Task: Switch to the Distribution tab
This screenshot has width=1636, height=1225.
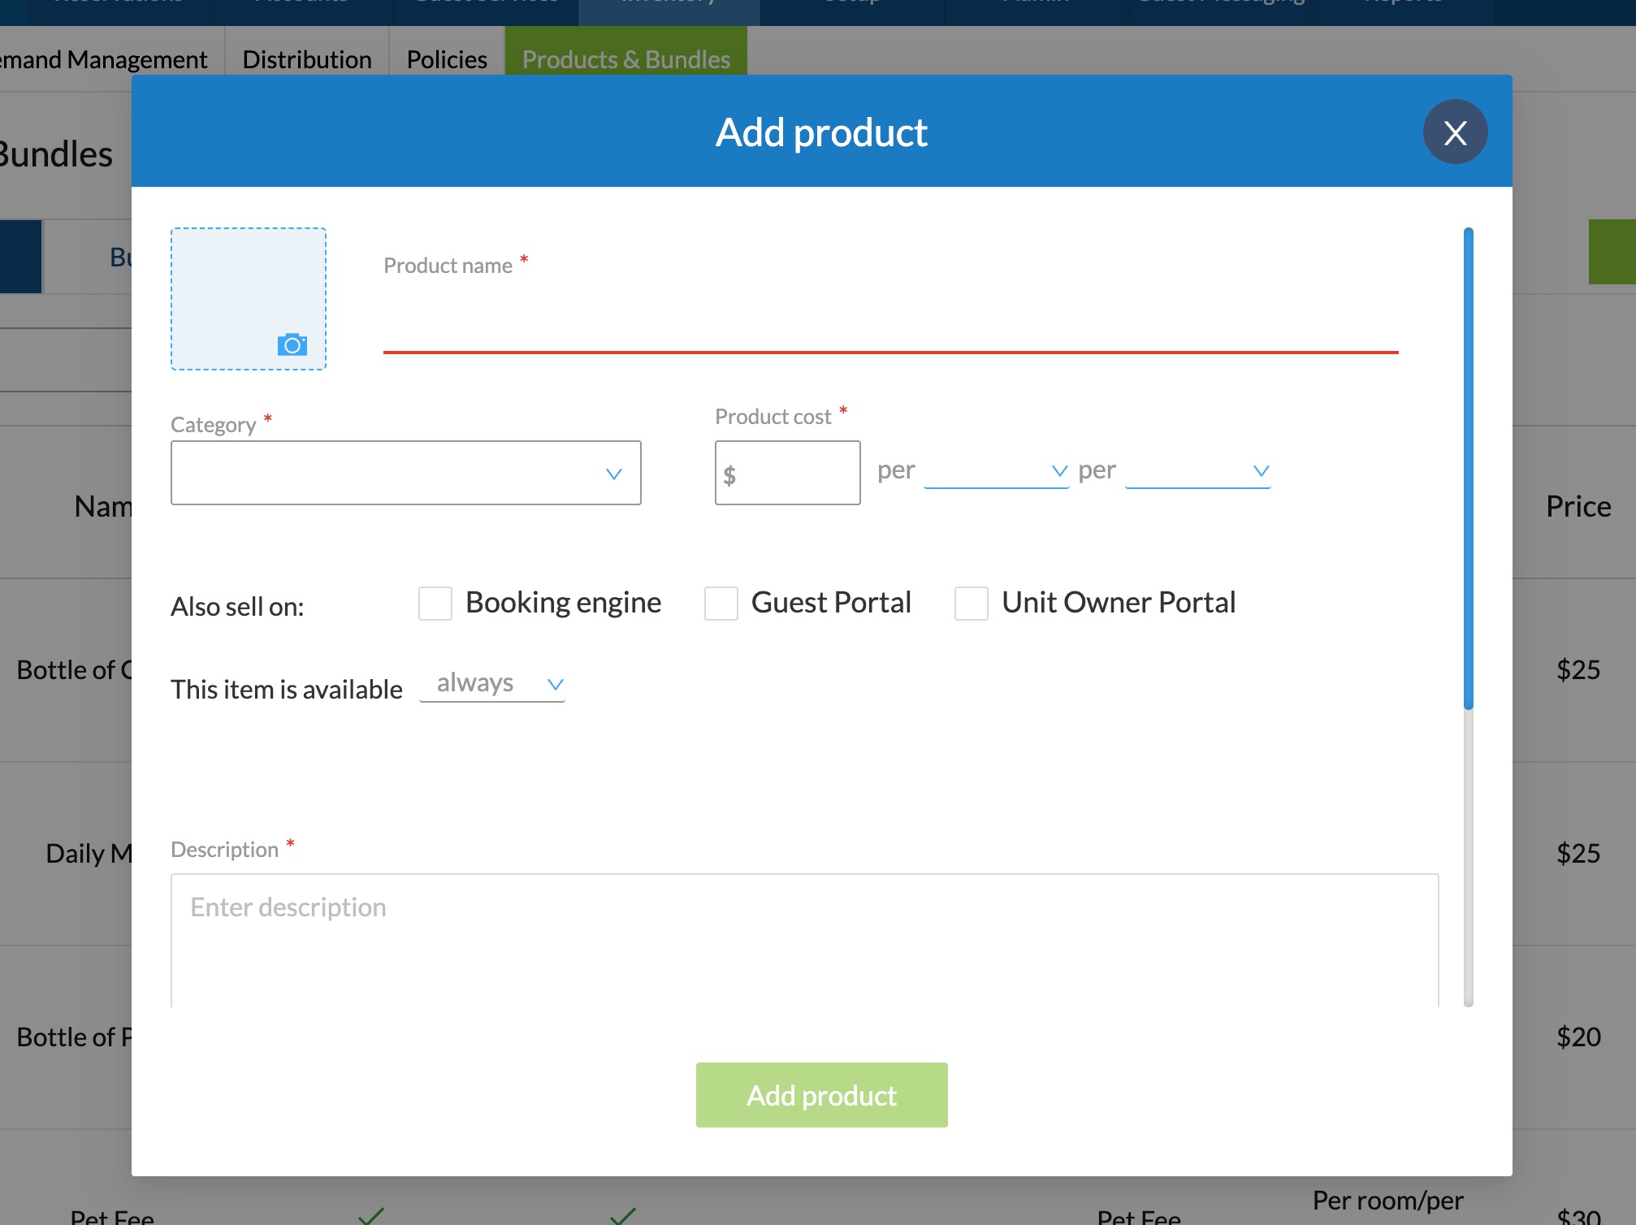Action: coord(307,59)
